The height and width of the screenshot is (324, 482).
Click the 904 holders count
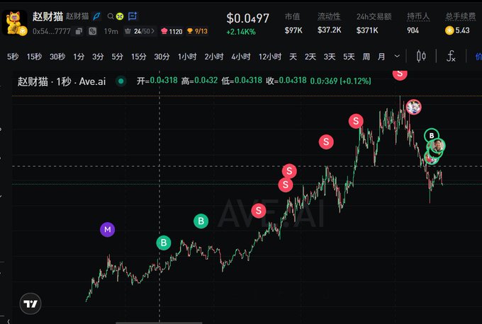point(413,30)
